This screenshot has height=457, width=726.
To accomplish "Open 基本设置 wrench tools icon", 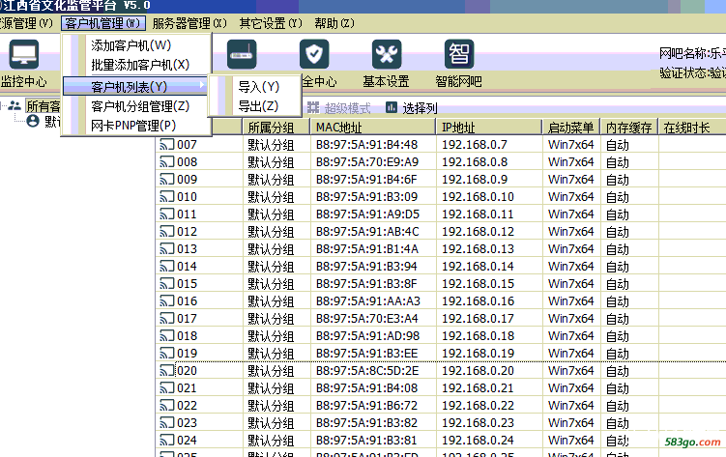I will 386,54.
